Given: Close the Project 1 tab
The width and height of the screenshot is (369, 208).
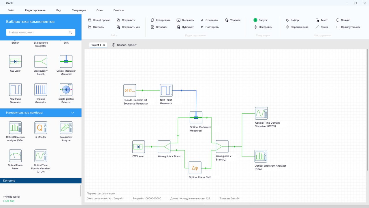Looking at the screenshot, I should tap(104, 45).
